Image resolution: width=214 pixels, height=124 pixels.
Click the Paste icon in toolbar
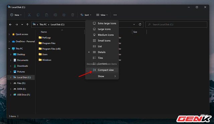click(46, 15)
